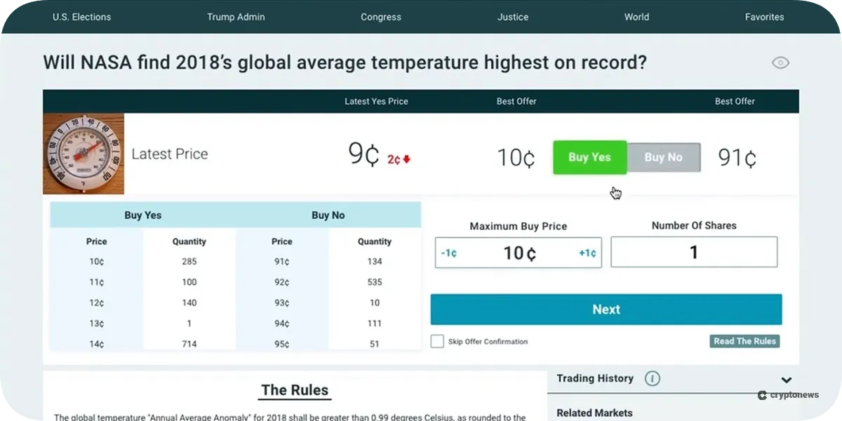Screen dimensions: 842x421
Task: Click the Number Of Shares input field
Action: (x=693, y=251)
